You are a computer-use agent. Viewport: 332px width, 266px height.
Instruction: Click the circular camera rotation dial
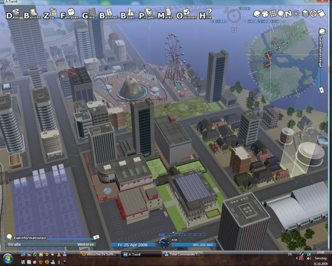click(x=234, y=16)
